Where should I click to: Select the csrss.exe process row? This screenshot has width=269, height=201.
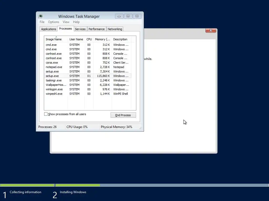pos(88,63)
